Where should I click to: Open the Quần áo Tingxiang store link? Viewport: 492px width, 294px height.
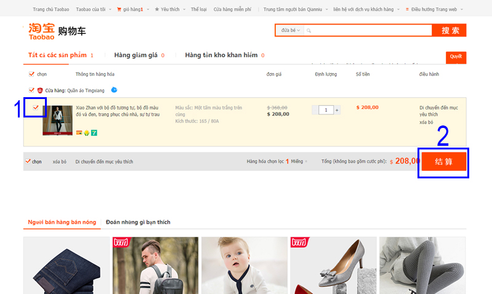[x=86, y=90]
